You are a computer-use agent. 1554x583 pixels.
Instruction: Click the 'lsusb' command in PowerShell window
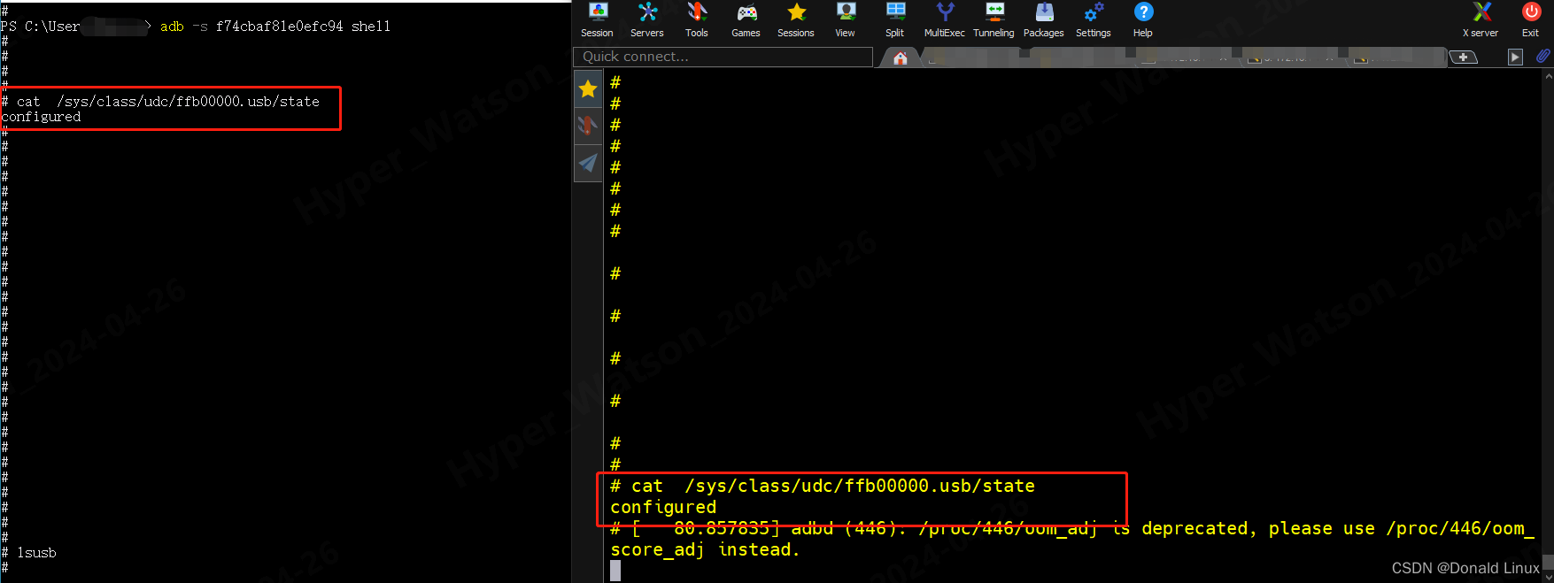click(x=36, y=553)
